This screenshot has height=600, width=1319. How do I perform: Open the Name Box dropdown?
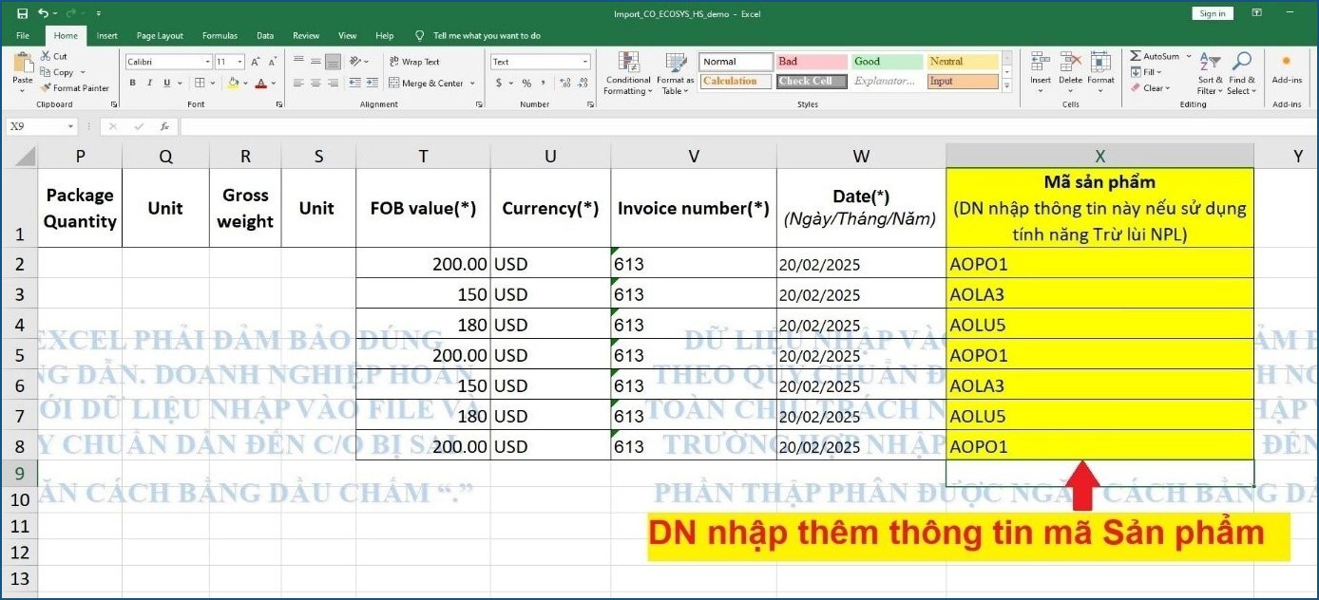(70, 126)
